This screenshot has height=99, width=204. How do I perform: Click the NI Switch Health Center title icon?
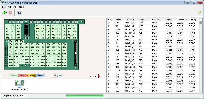click(2, 3)
